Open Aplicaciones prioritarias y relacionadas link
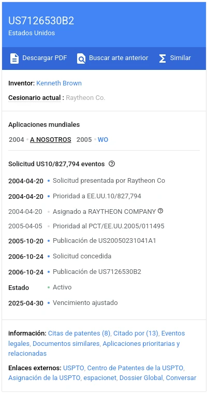The height and width of the screenshot is (393, 207). [94, 348]
